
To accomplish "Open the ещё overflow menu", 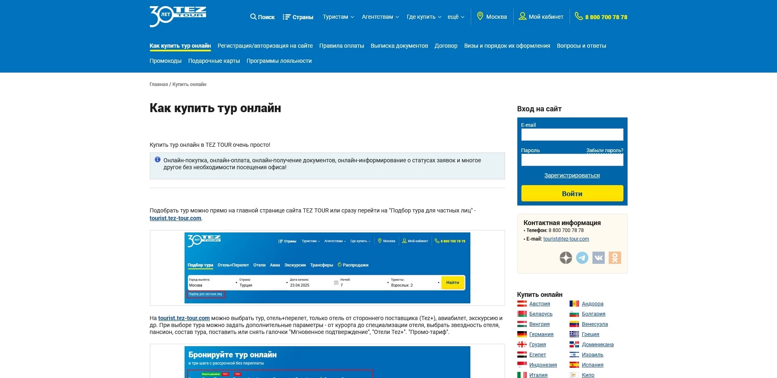I will click(x=456, y=17).
